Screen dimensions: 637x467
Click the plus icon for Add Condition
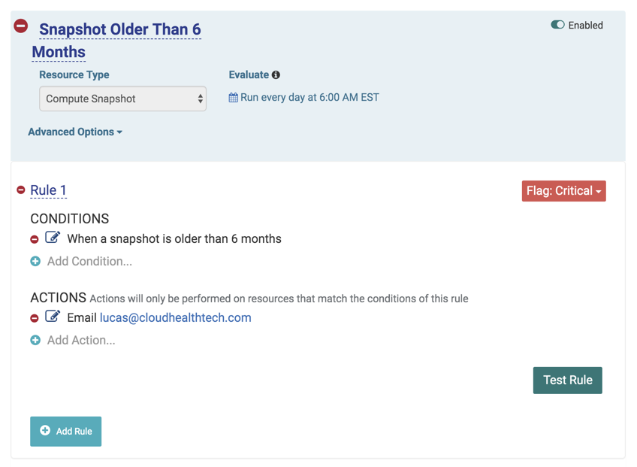[x=35, y=262]
